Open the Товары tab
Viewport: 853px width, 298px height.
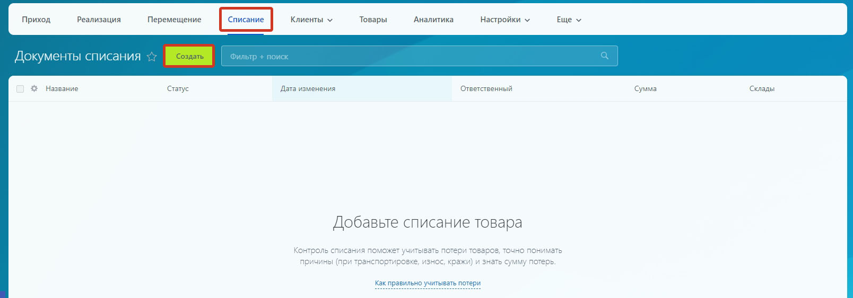(373, 20)
